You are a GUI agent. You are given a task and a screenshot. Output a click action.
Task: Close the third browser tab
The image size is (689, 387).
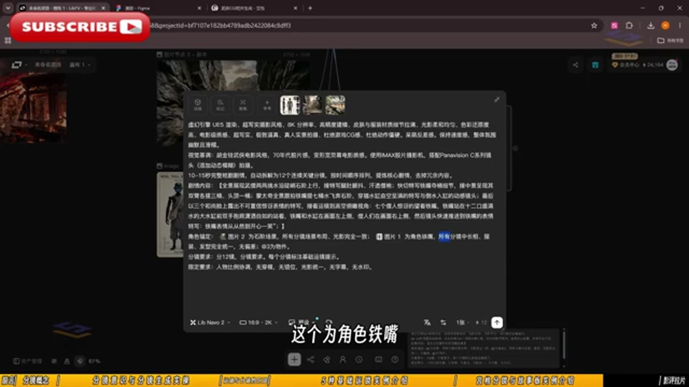click(x=295, y=8)
